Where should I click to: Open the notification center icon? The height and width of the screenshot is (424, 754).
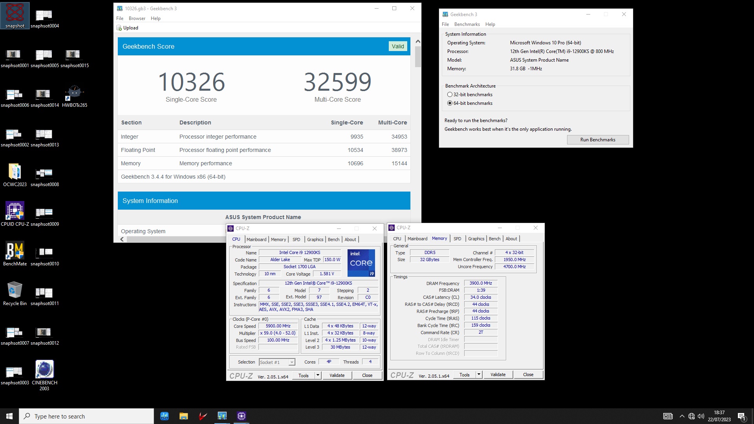tap(741, 416)
